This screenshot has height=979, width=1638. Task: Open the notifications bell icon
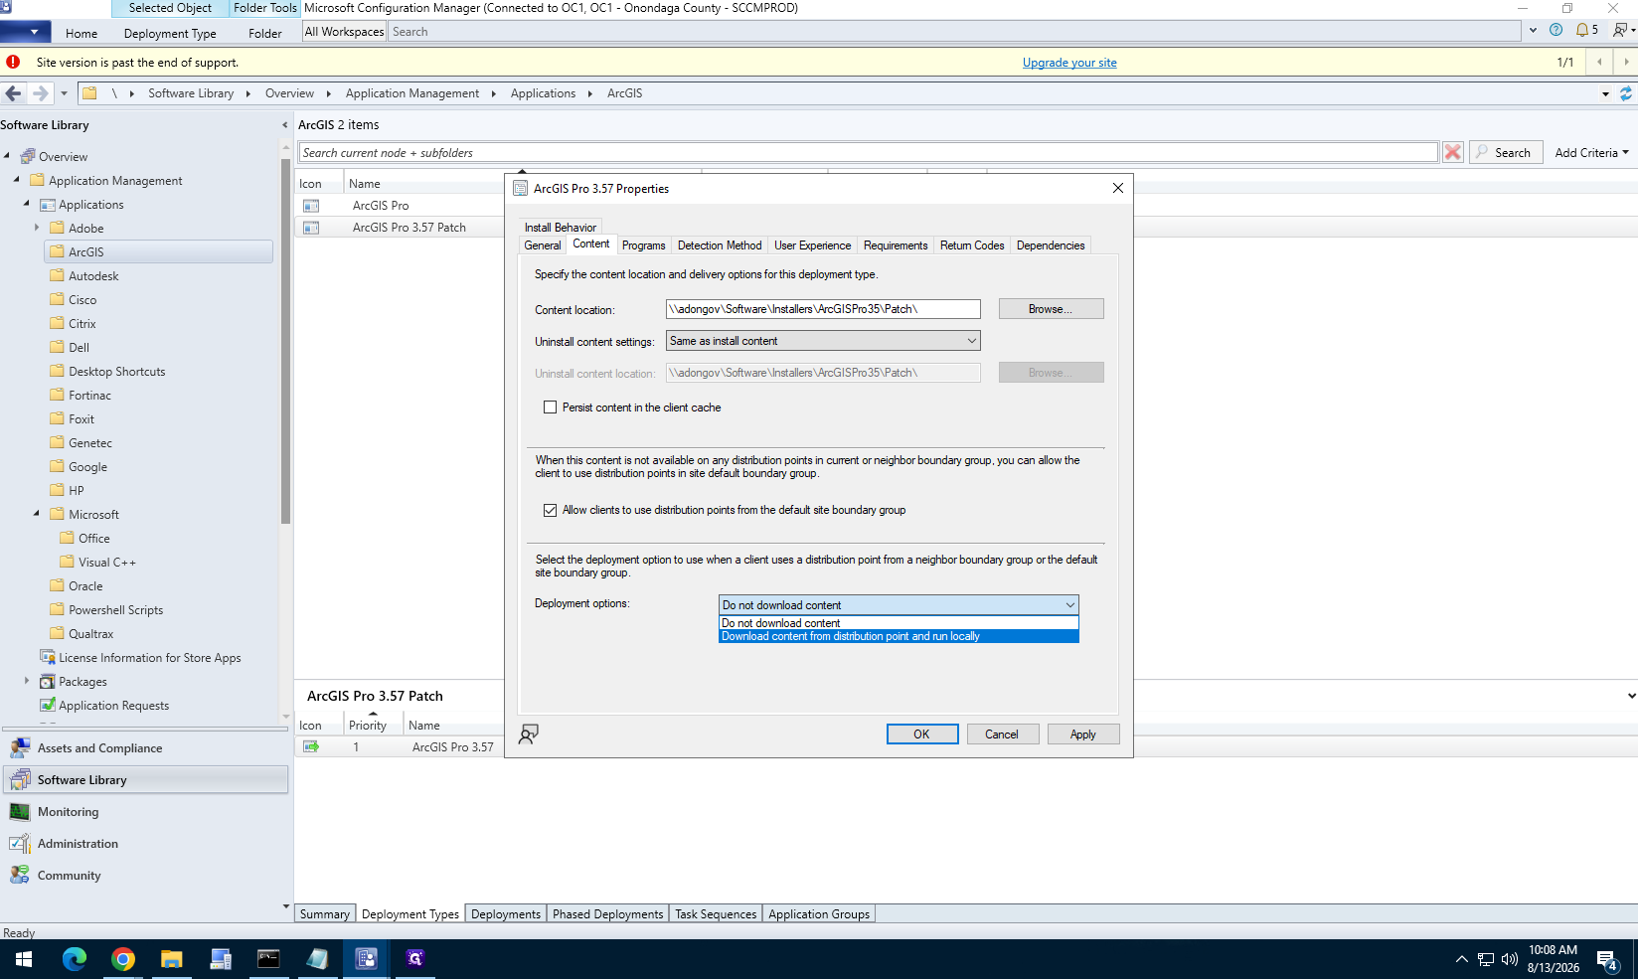tap(1582, 30)
